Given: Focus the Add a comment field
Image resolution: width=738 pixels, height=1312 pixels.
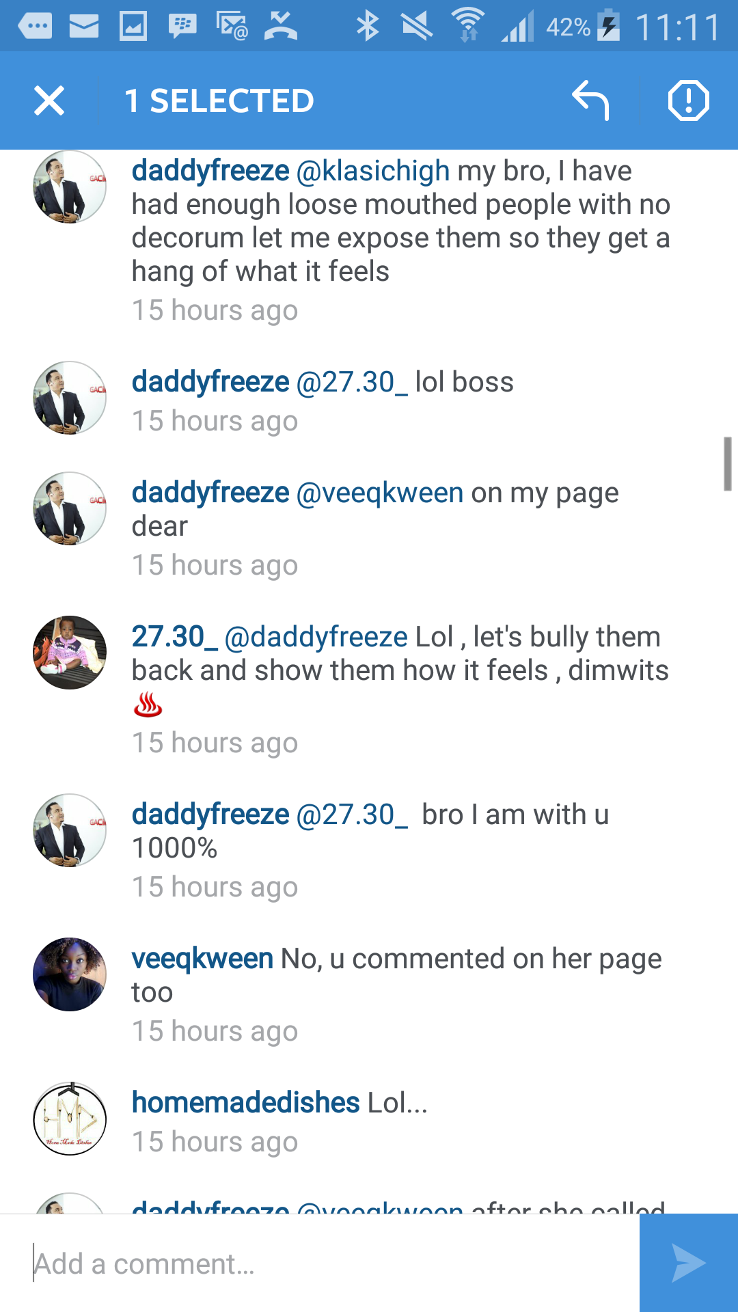Looking at the screenshot, I should tap(320, 1263).
